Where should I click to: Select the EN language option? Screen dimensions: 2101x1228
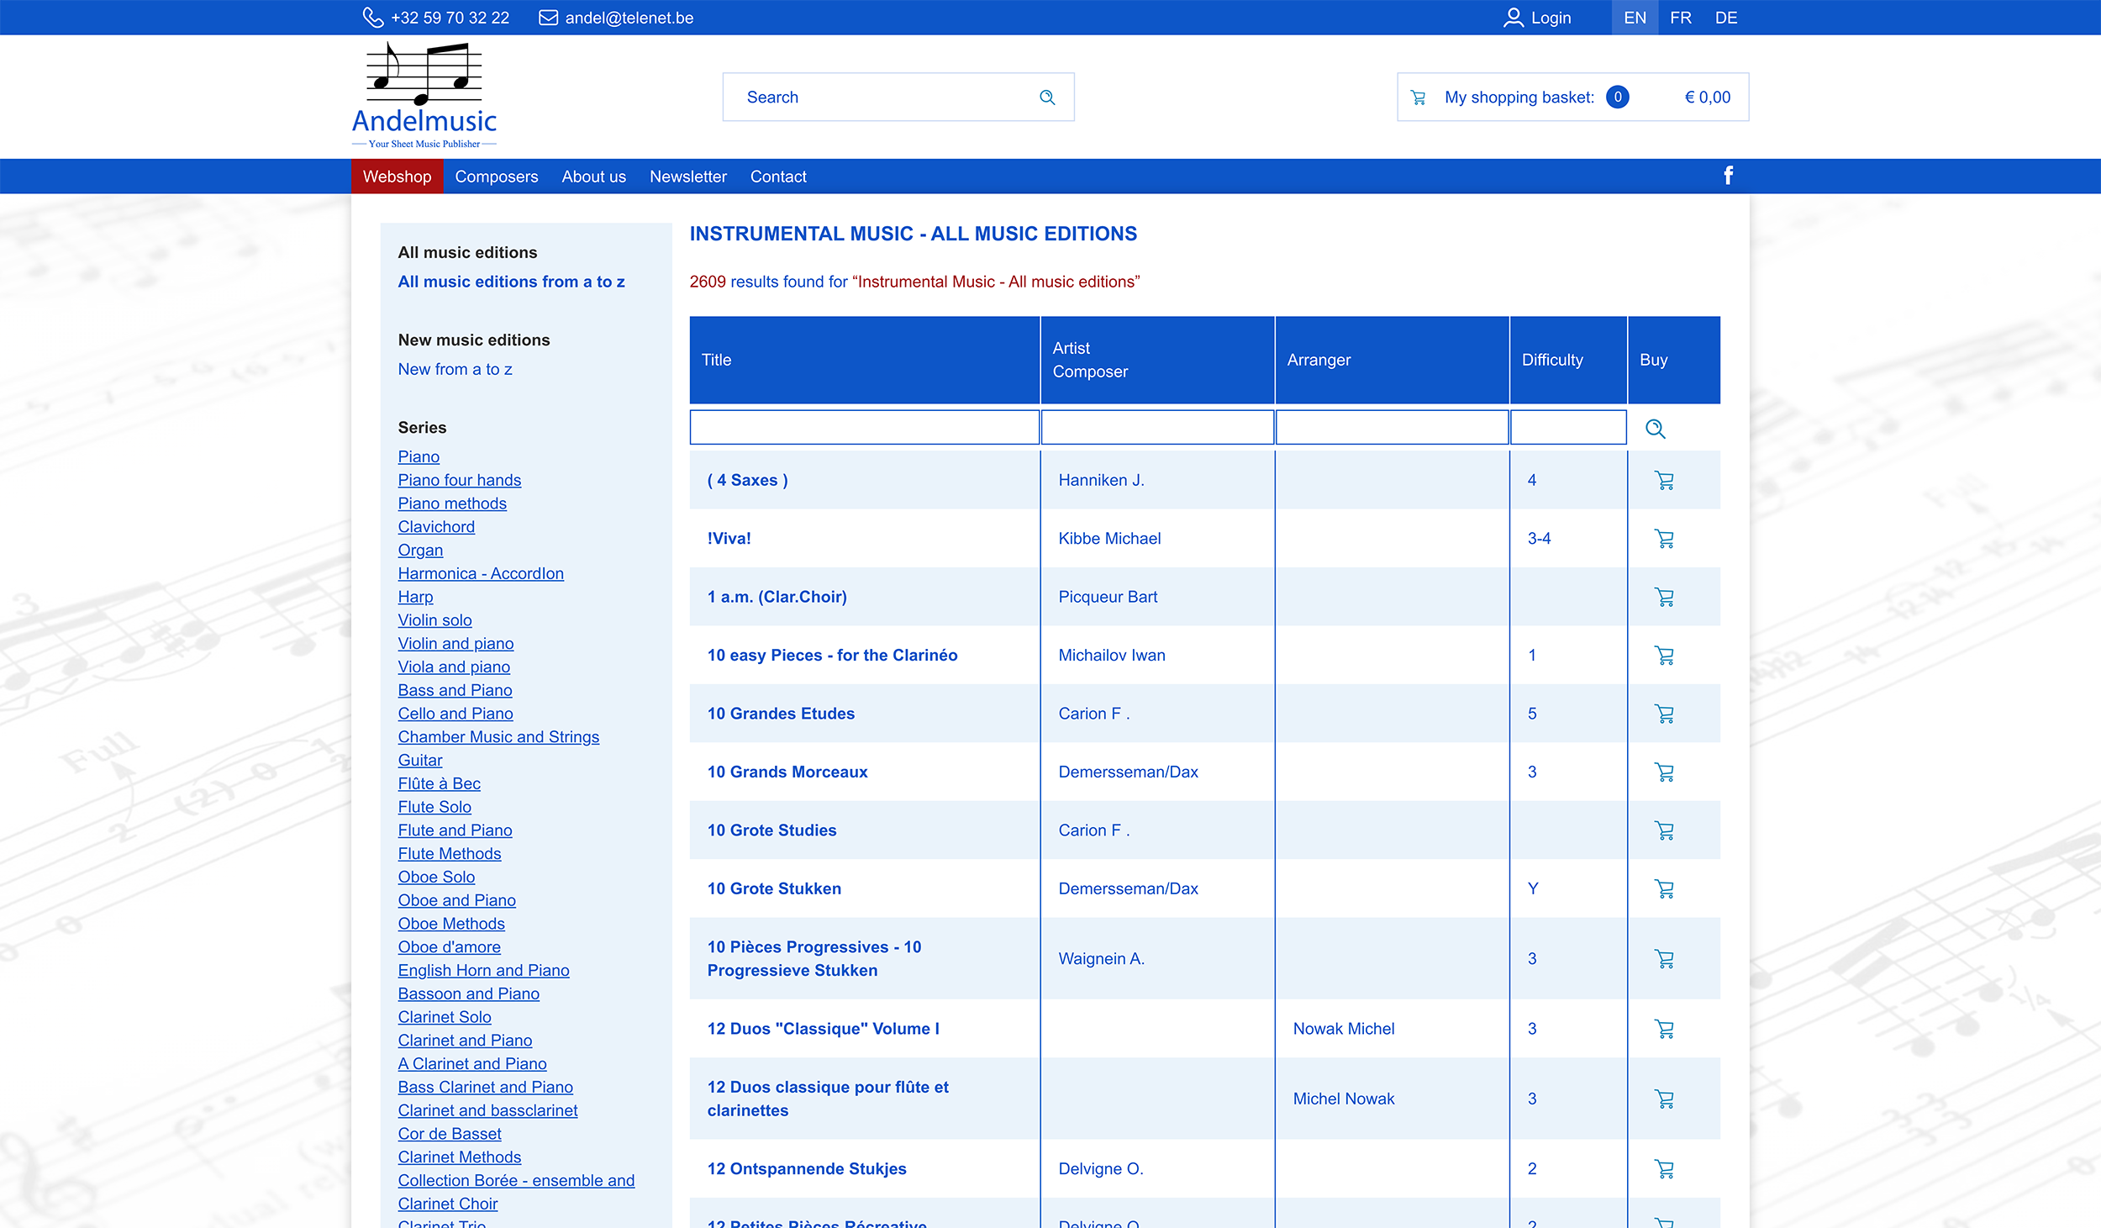(1635, 18)
